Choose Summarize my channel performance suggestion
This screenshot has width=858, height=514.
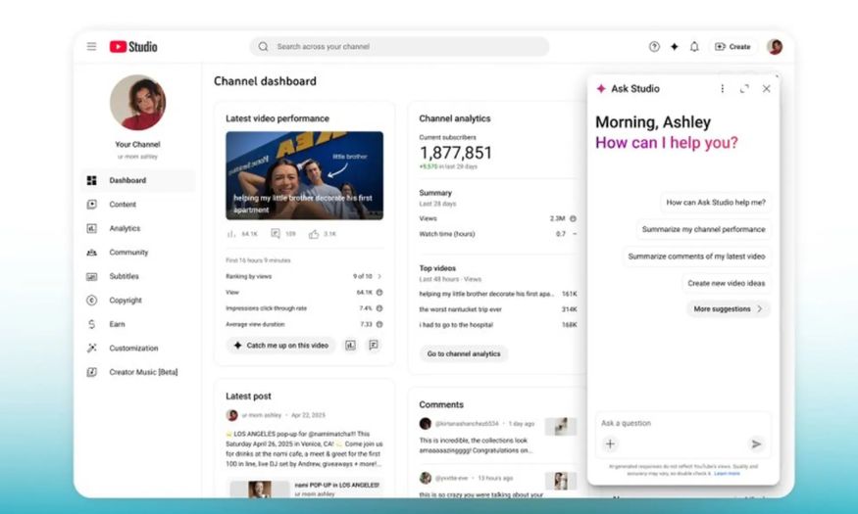tap(703, 229)
